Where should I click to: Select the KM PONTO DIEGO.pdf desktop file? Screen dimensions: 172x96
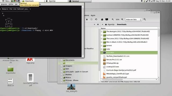[30, 80]
